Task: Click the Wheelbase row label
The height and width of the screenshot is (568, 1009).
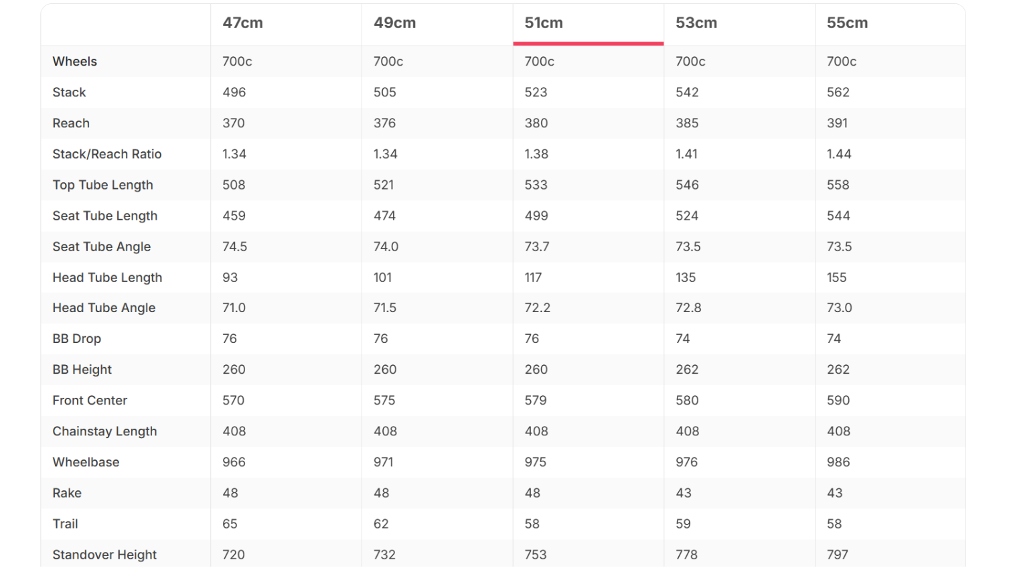Action: (86, 462)
